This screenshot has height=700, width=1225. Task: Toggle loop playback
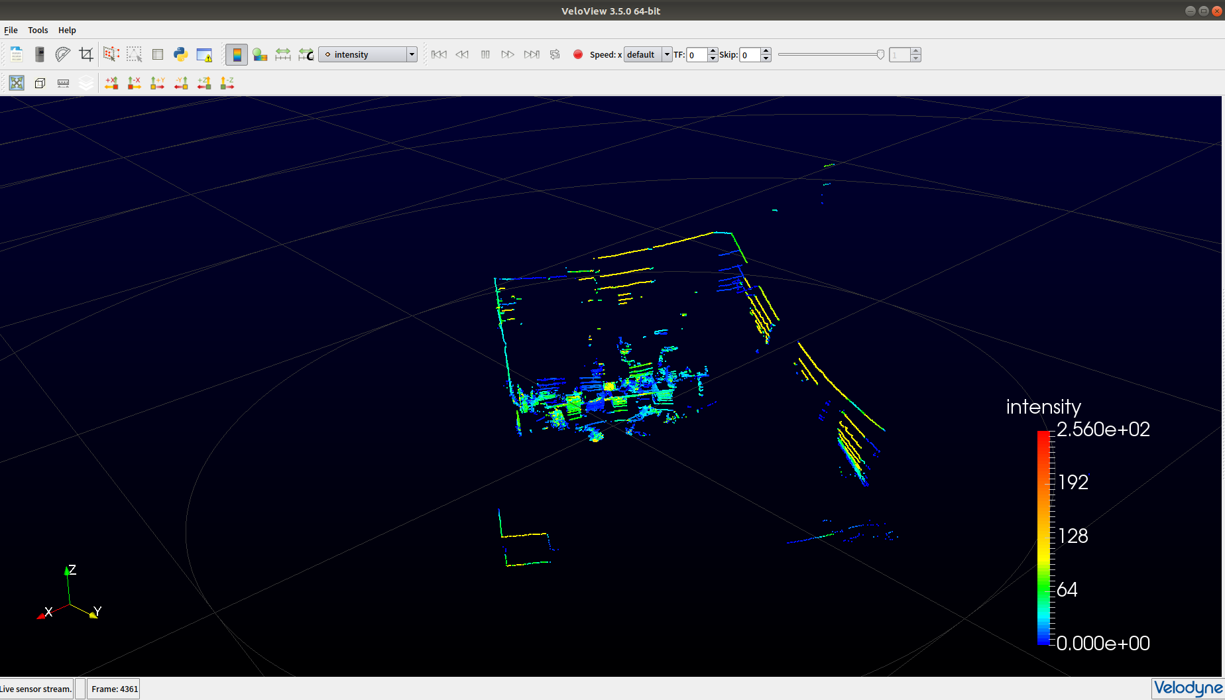555,54
